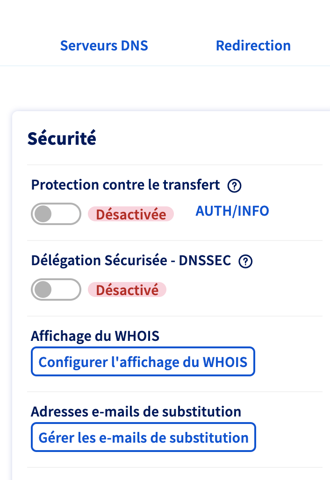
Task: Switch to the Redirection tab
Action: (253, 46)
